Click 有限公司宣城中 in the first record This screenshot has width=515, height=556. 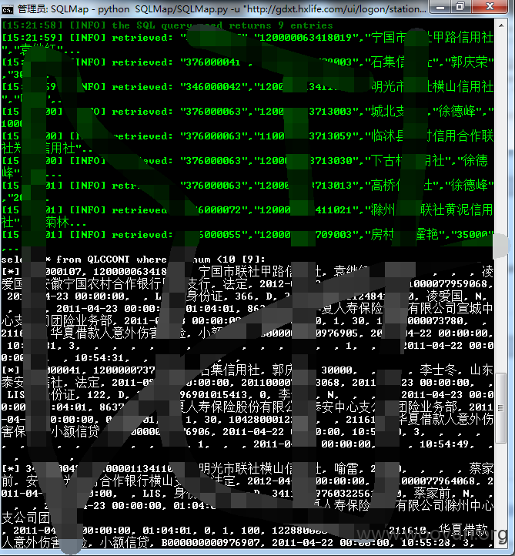[450, 309]
